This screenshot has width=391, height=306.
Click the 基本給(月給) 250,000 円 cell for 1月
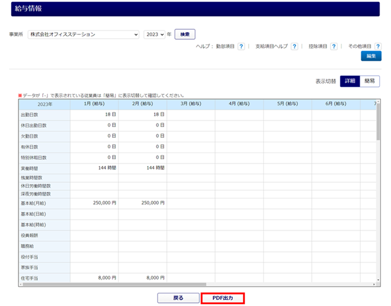pyautogui.click(x=95, y=203)
